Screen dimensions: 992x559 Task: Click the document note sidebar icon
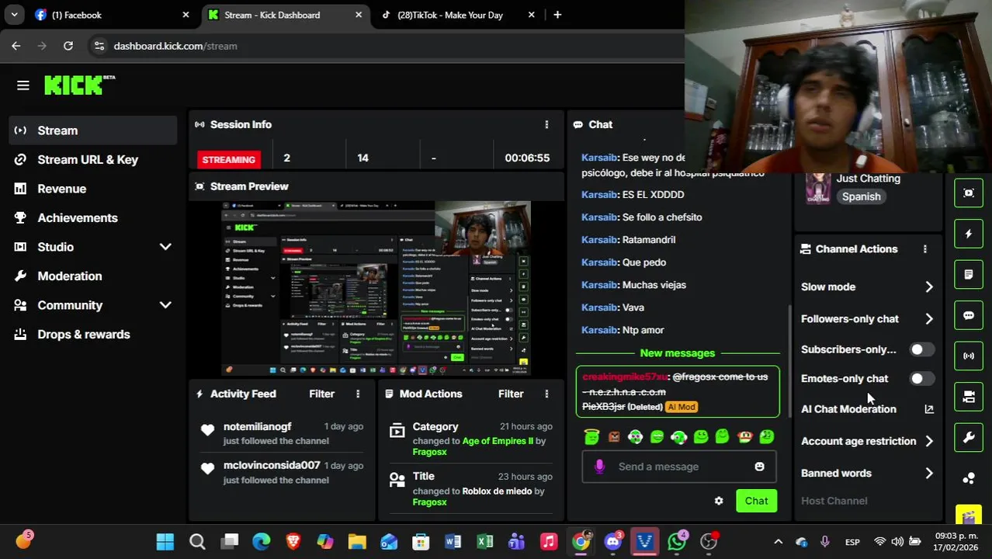pos(969,274)
